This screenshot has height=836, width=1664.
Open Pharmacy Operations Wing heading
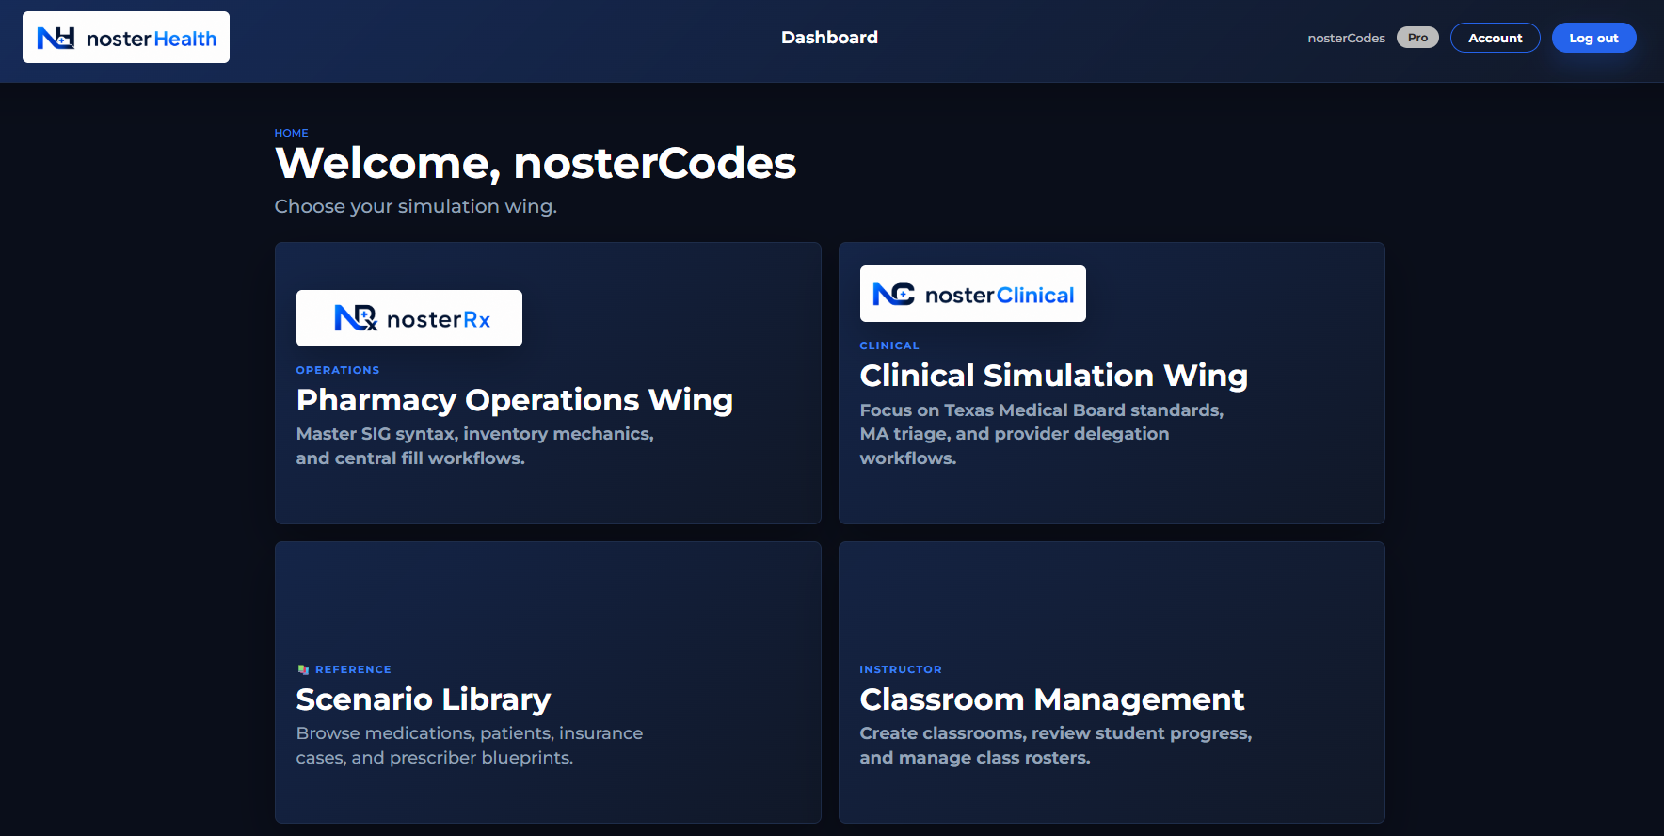(x=514, y=400)
